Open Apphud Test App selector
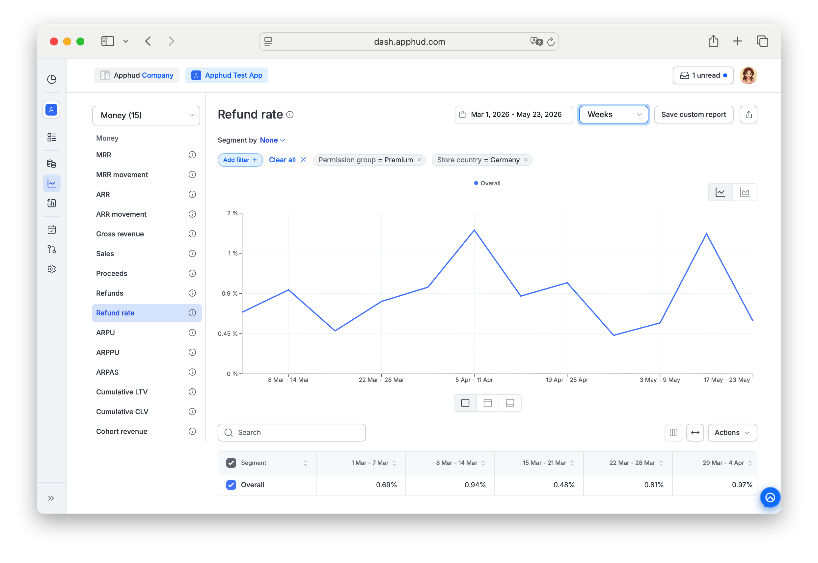Image resolution: width=818 pixels, height=563 pixels. click(227, 75)
